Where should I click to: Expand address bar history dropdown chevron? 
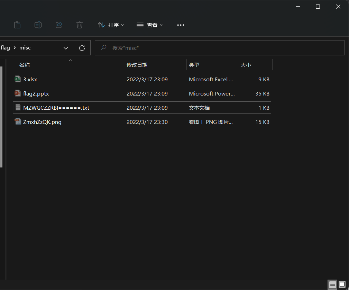(66, 48)
